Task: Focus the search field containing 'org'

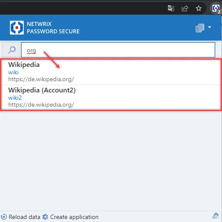Action: pos(118,50)
